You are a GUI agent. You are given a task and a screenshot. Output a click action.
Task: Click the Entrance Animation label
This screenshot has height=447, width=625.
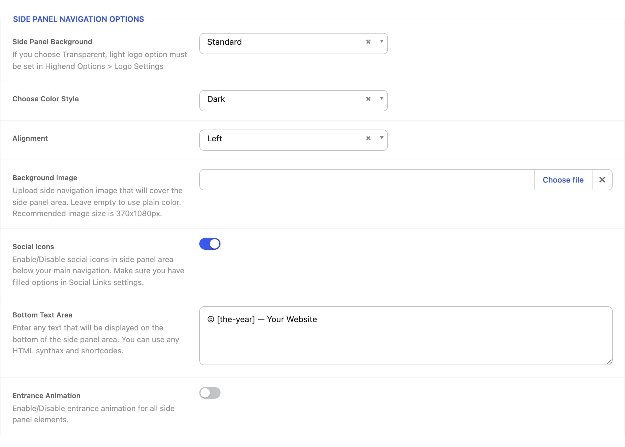(x=46, y=396)
